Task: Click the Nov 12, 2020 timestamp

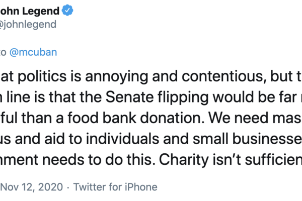Action: coord(32,187)
